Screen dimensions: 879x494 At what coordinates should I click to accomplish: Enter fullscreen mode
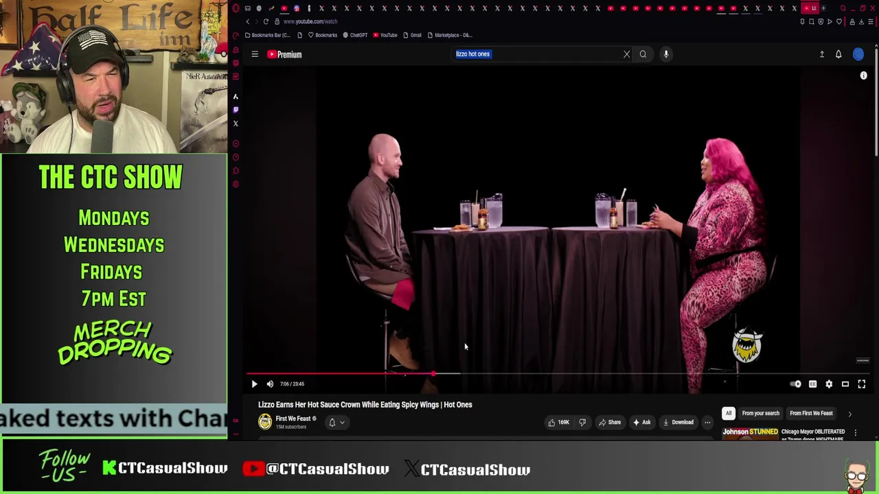click(862, 384)
